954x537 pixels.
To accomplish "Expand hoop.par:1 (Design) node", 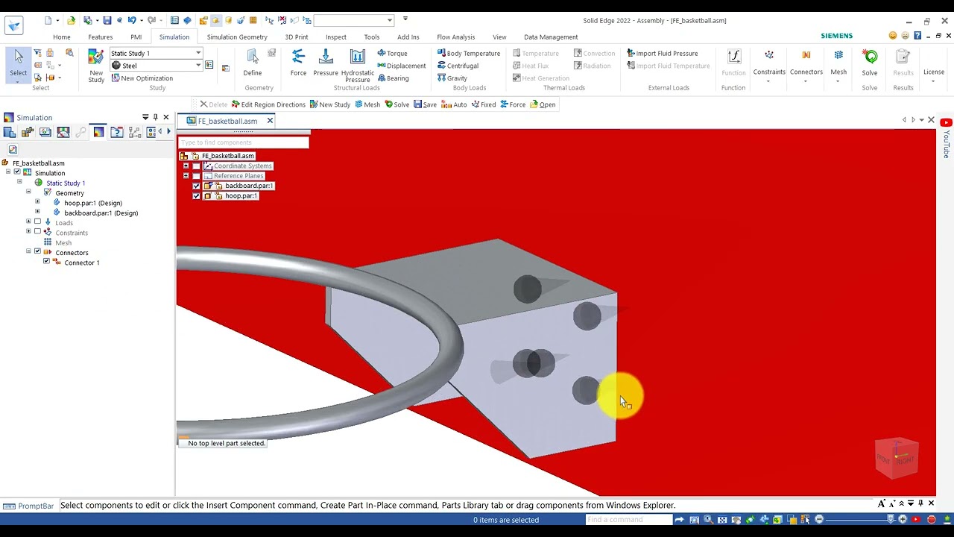I will tap(37, 202).
